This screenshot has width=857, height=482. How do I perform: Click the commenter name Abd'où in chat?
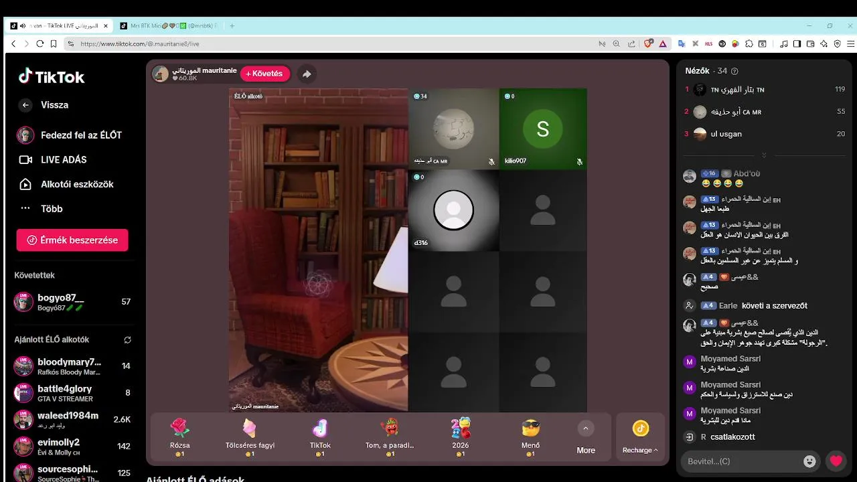(x=747, y=173)
